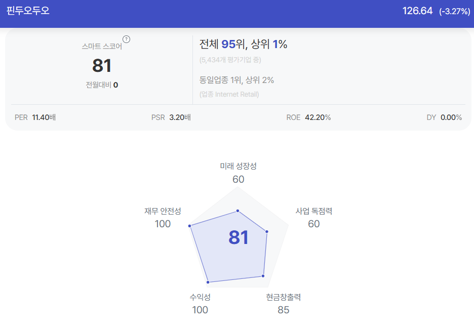Screen dimensions: 474x328
Task: Click the 업종 Internet Retail label
Action: tap(229, 94)
